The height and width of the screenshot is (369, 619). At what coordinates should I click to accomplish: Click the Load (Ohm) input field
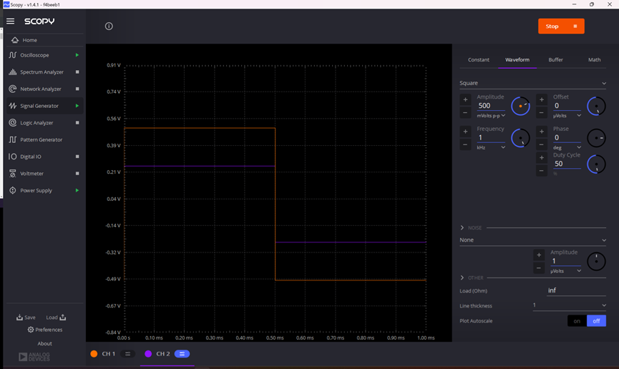[x=576, y=291]
